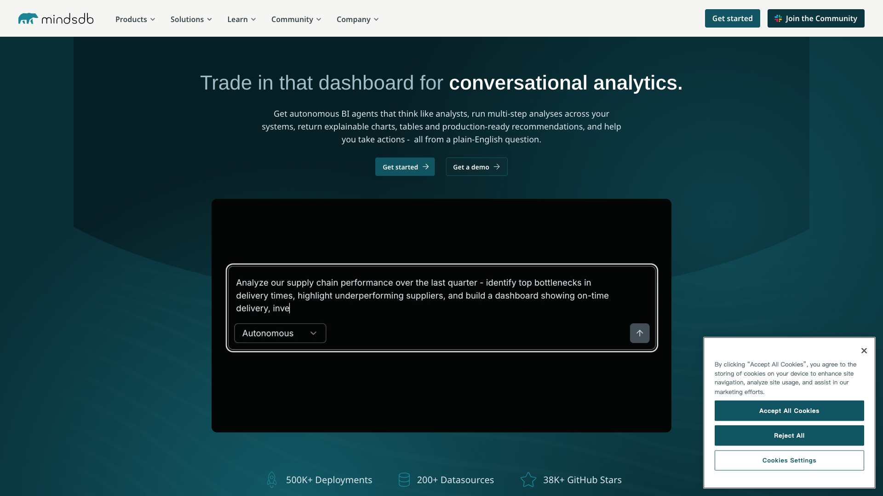Expand the Company menu
This screenshot has width=883, height=496.
tap(357, 19)
